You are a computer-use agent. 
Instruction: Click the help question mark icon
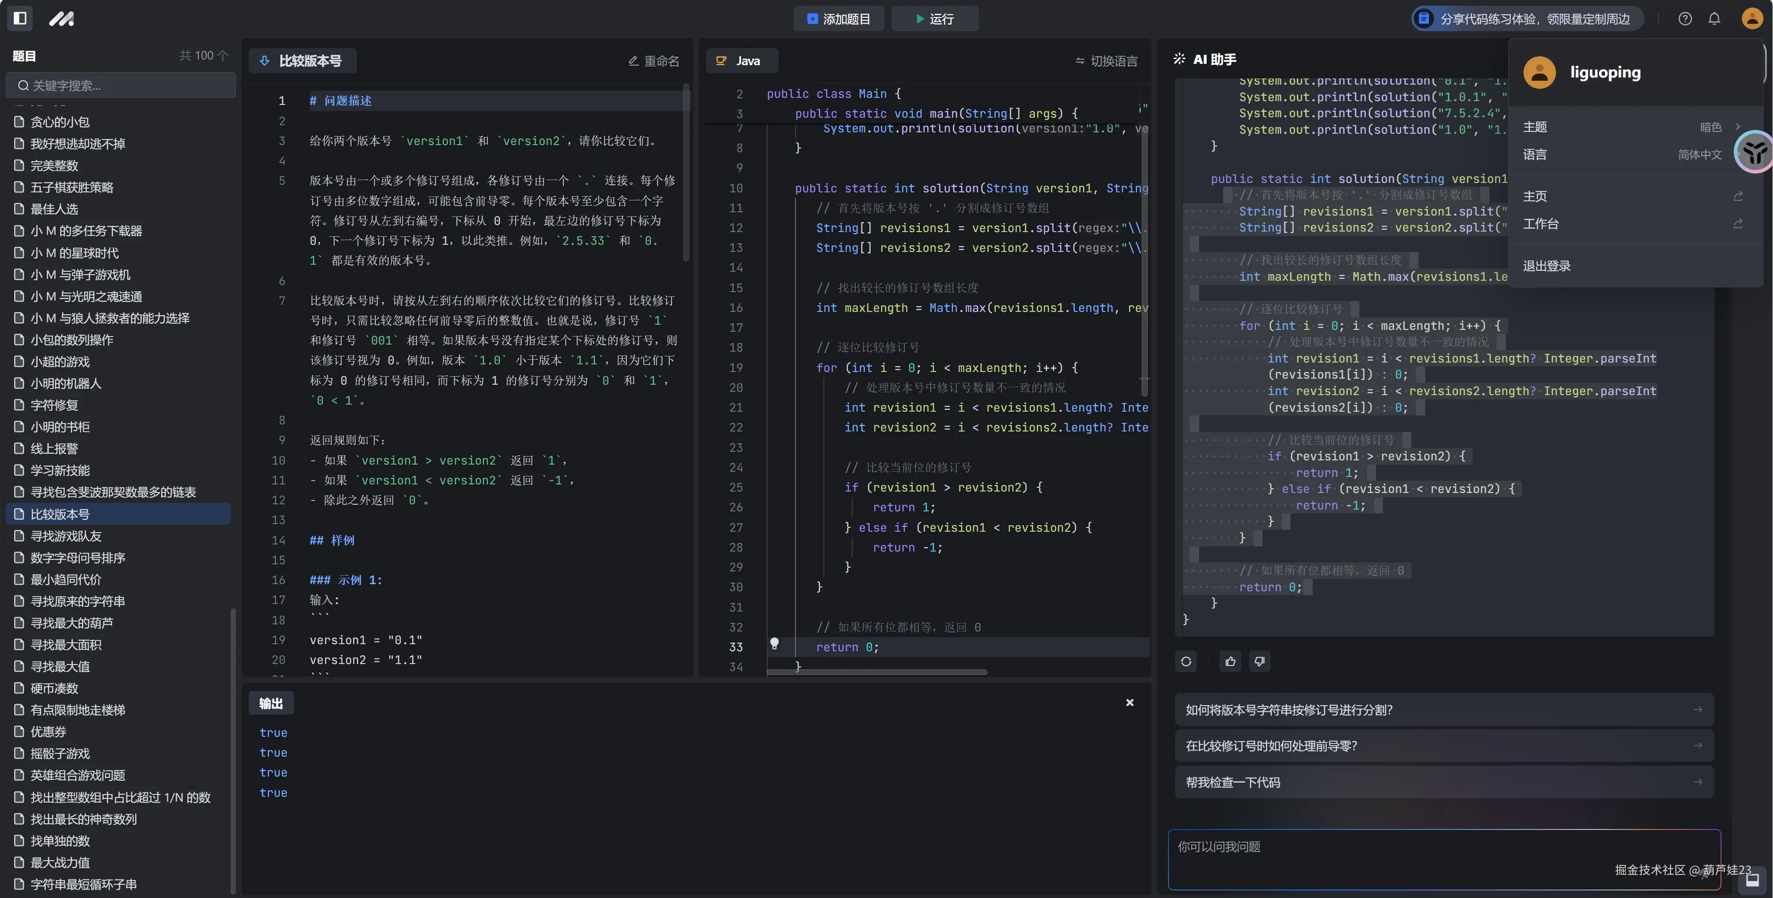(1684, 18)
